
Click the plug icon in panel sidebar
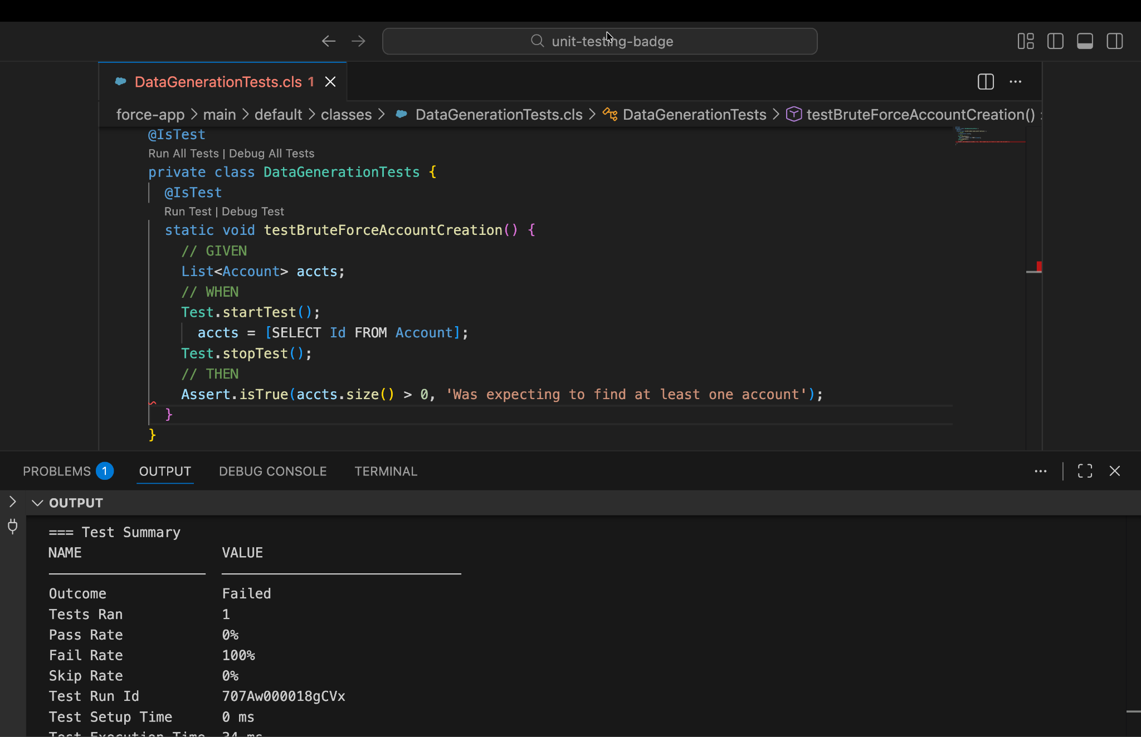tap(12, 526)
